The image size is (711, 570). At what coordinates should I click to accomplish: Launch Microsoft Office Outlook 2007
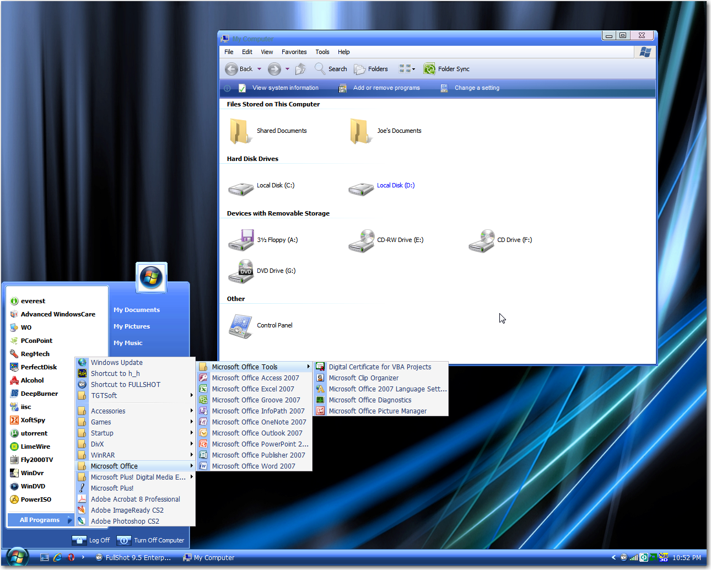[x=255, y=433]
